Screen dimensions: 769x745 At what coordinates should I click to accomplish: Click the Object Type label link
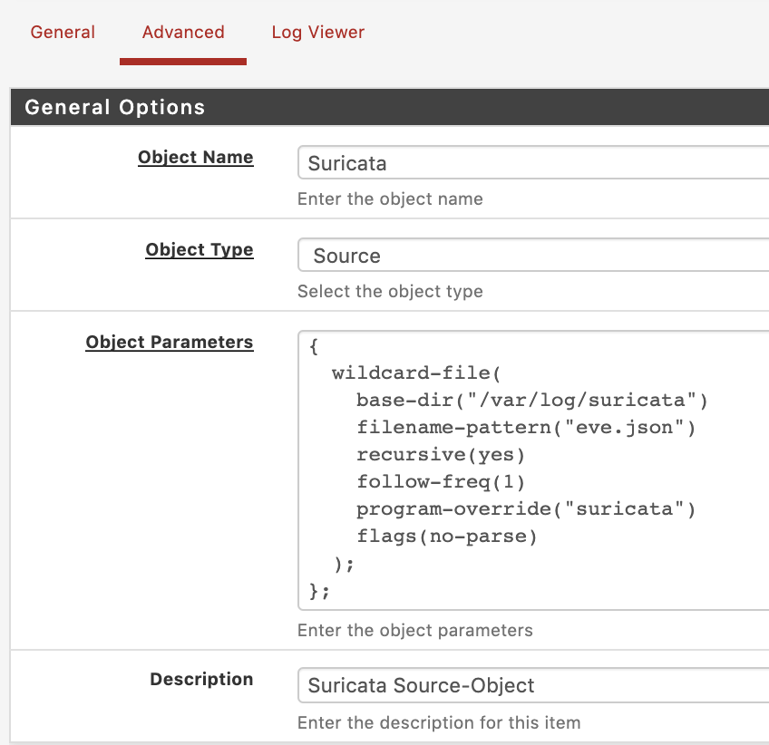[x=200, y=250]
